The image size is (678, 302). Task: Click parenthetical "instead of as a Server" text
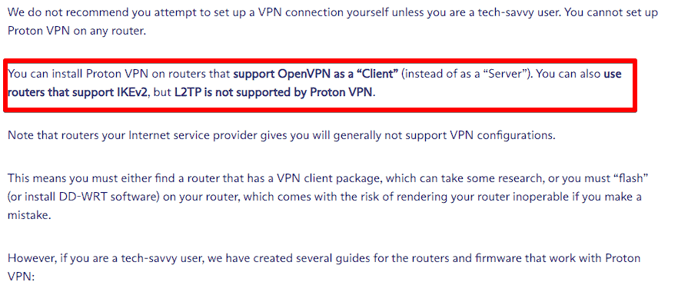[466, 74]
